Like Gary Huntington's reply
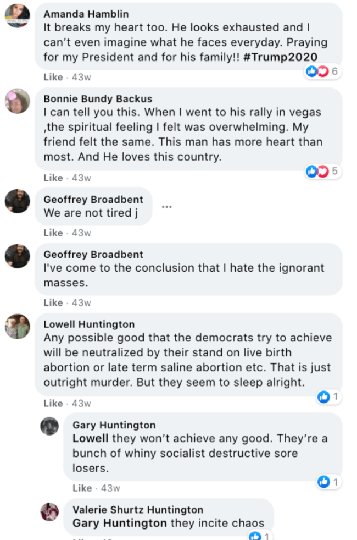This screenshot has height=540, width=357. 82,488
